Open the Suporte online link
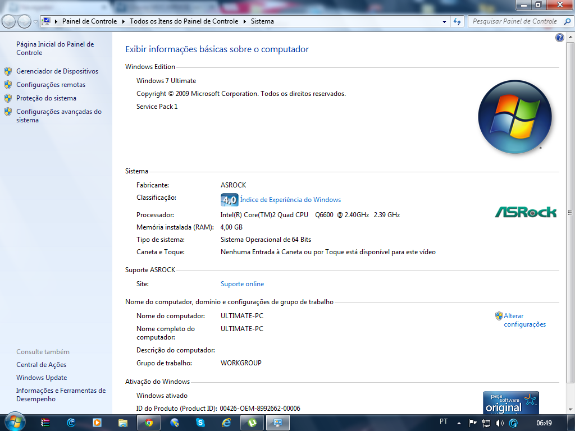 pos(242,284)
